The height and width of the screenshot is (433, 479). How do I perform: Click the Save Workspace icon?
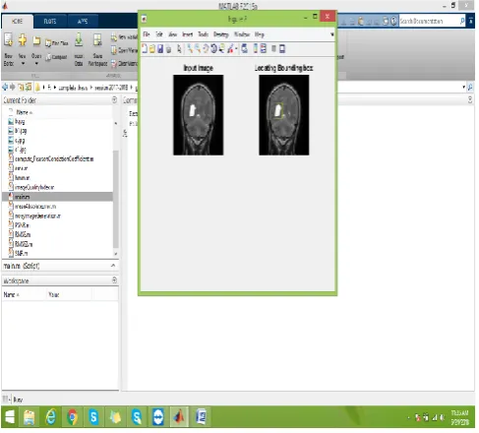coord(97,39)
